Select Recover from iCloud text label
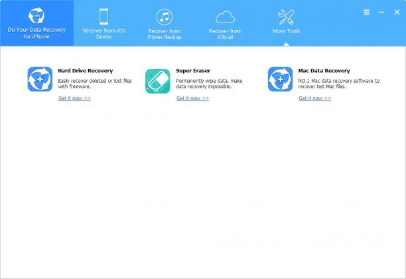This screenshot has height=279, width=406. [226, 34]
